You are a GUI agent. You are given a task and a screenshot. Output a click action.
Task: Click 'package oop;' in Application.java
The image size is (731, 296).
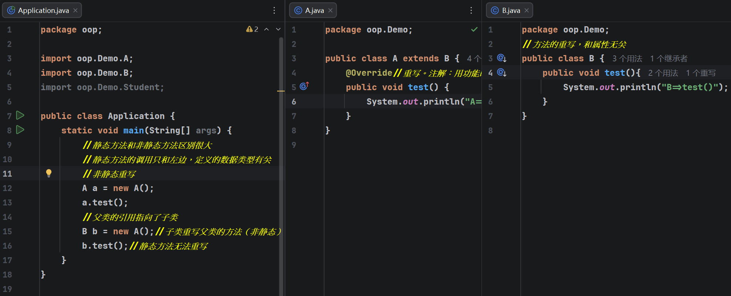[71, 30]
